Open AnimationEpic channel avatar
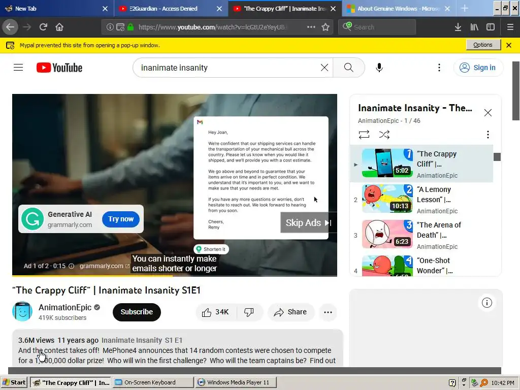The width and height of the screenshot is (520, 390). tap(22, 311)
